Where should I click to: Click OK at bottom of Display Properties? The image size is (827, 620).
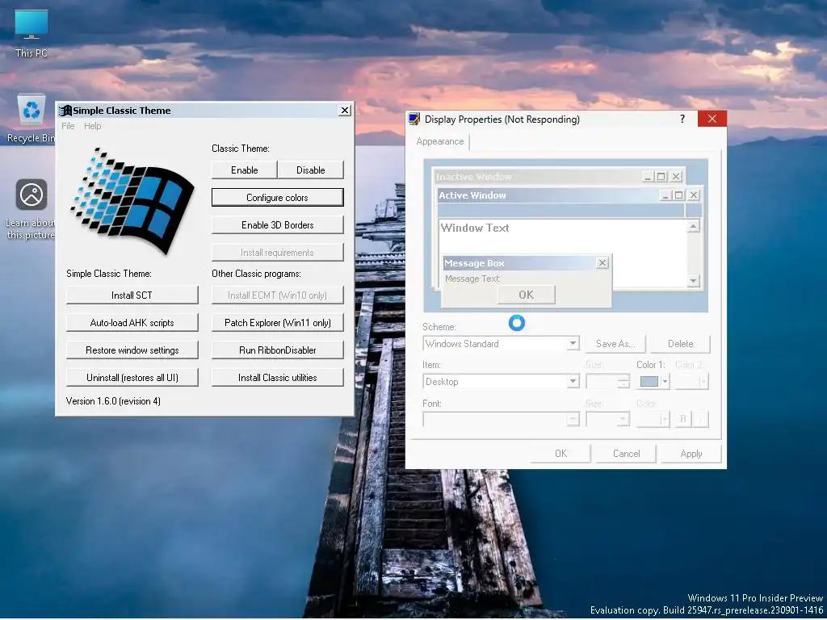coord(560,454)
